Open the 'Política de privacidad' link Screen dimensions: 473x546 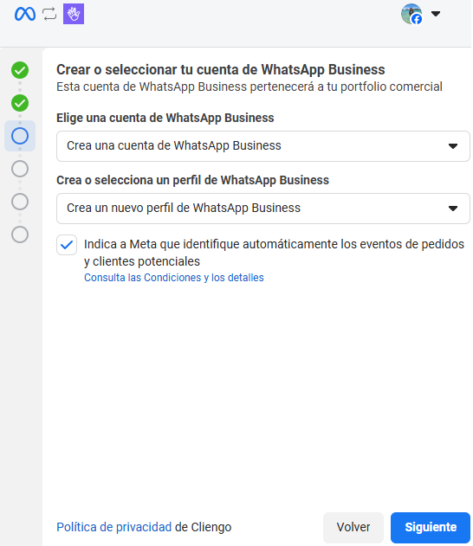click(x=114, y=527)
